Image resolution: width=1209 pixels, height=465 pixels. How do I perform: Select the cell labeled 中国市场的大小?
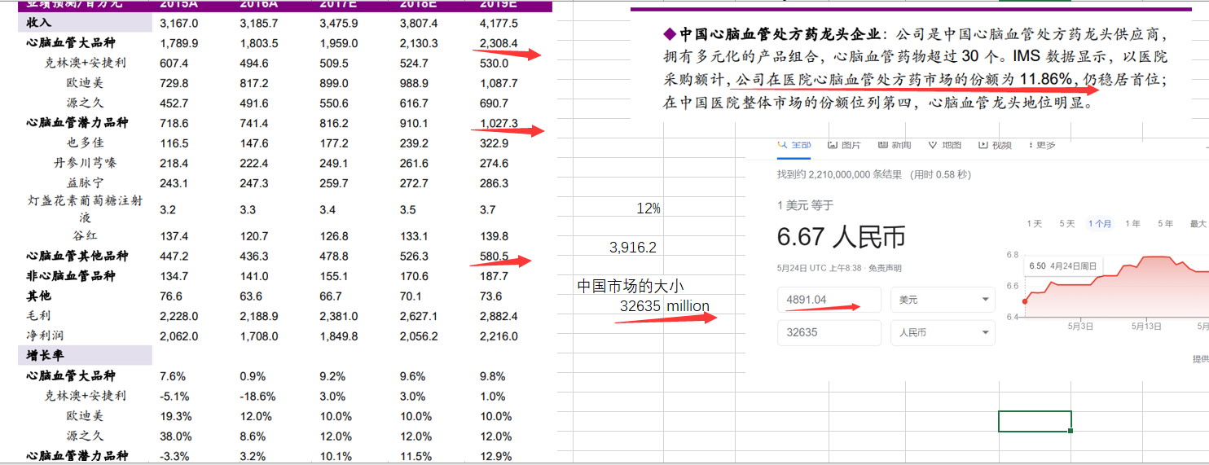(x=631, y=286)
